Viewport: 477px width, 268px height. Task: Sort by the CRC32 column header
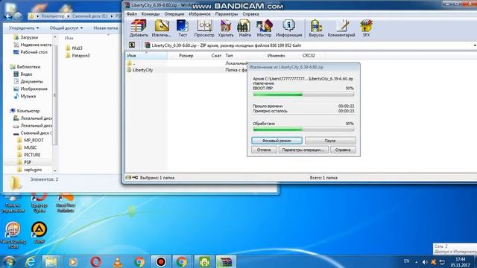coord(309,56)
